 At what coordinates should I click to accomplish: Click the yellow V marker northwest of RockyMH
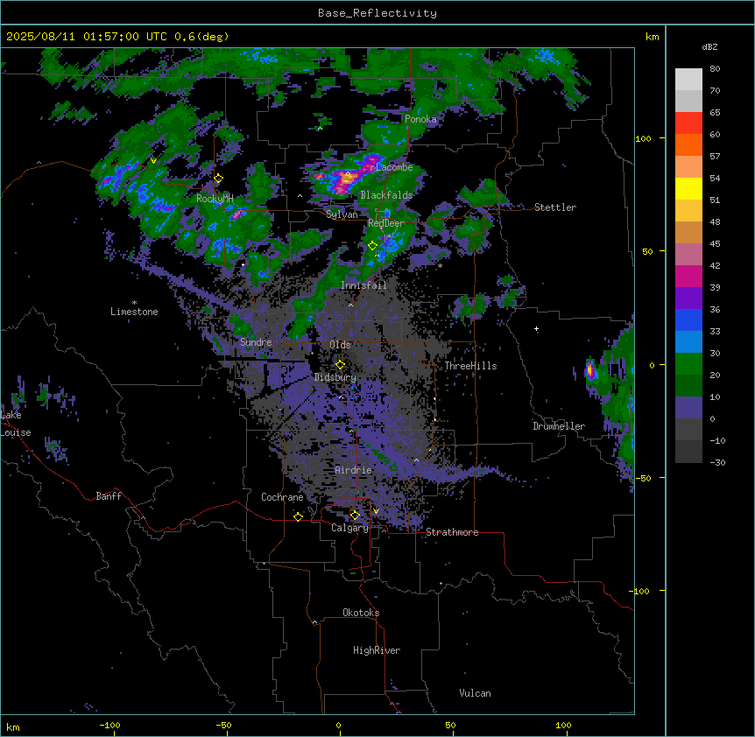point(153,161)
